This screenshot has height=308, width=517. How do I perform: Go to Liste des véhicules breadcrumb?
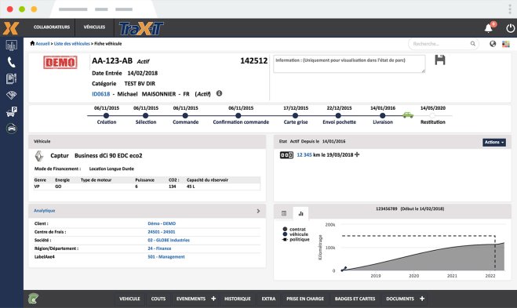(x=72, y=43)
